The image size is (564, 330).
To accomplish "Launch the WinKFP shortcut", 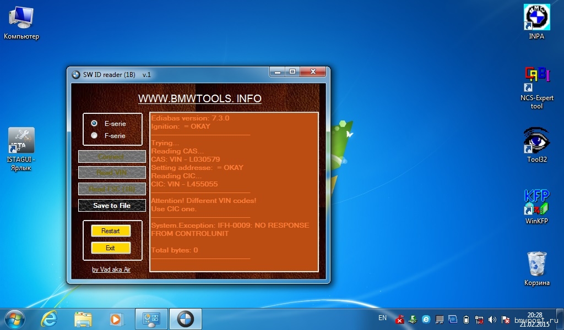I will point(536,202).
